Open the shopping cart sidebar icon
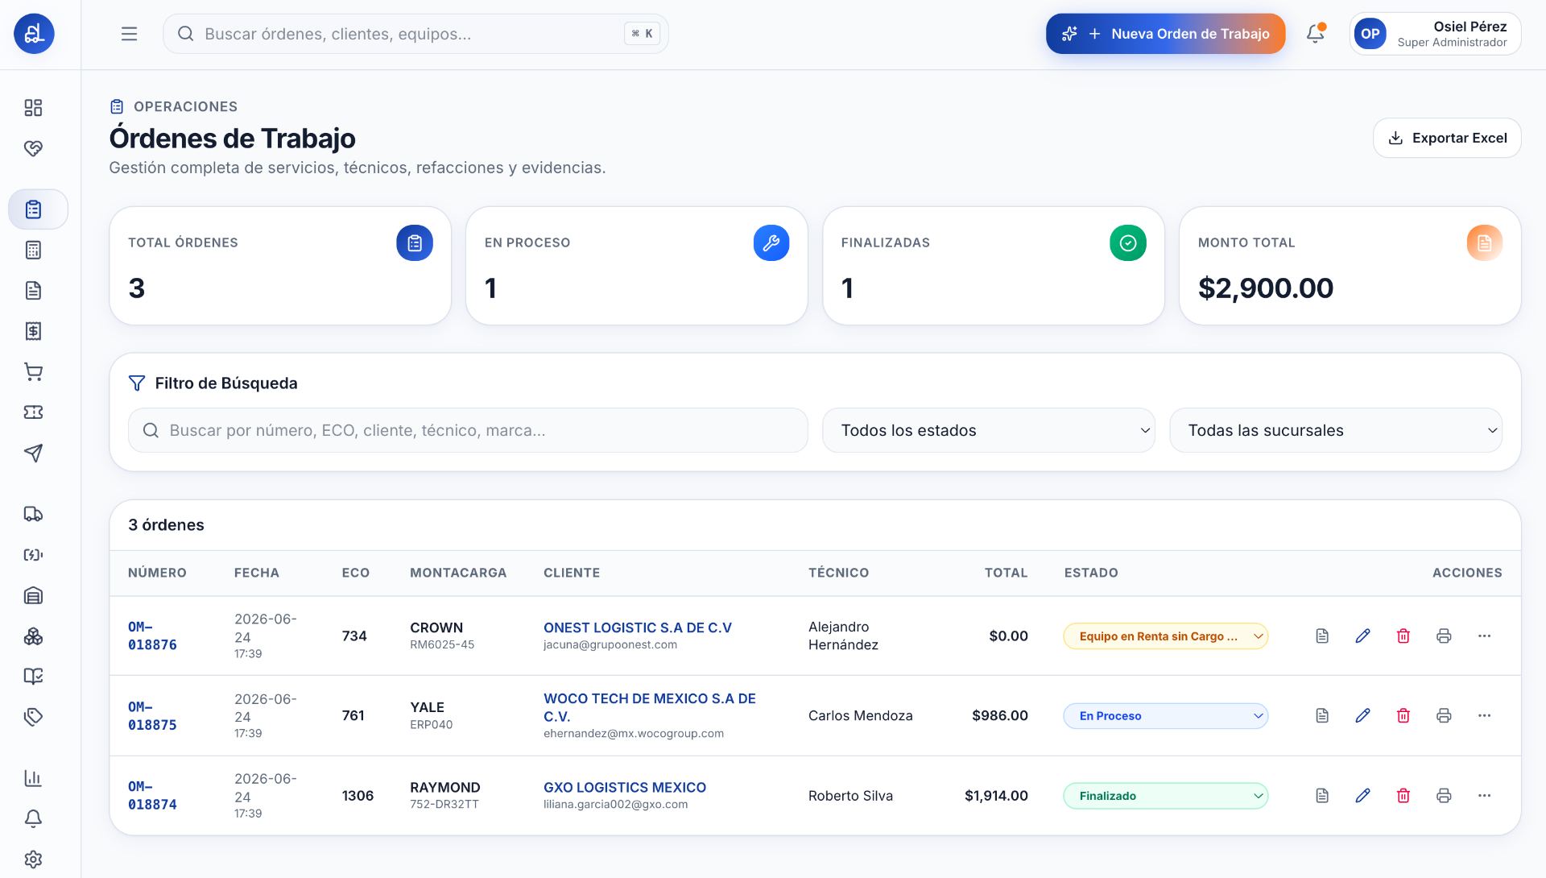Screen dimensions: 1546x878 click(x=33, y=371)
